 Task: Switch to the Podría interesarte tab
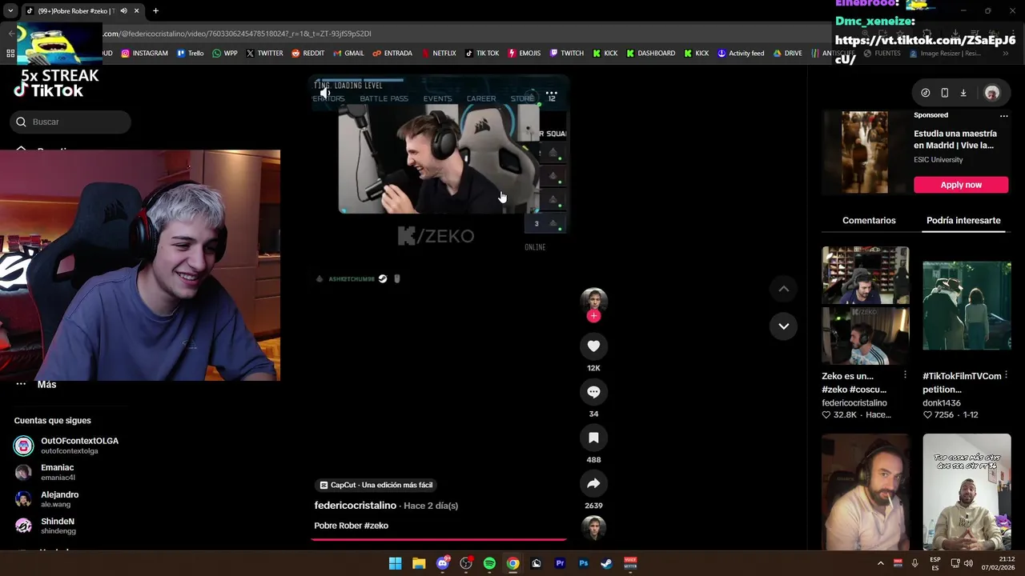963,220
